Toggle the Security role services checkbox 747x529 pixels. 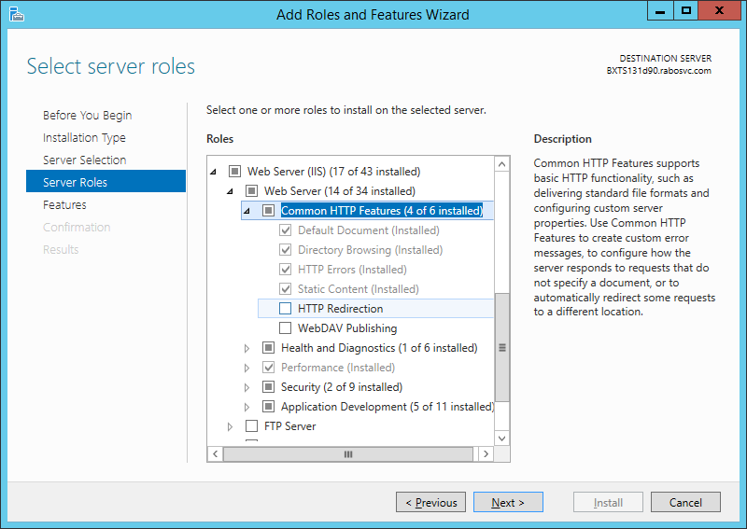[269, 386]
